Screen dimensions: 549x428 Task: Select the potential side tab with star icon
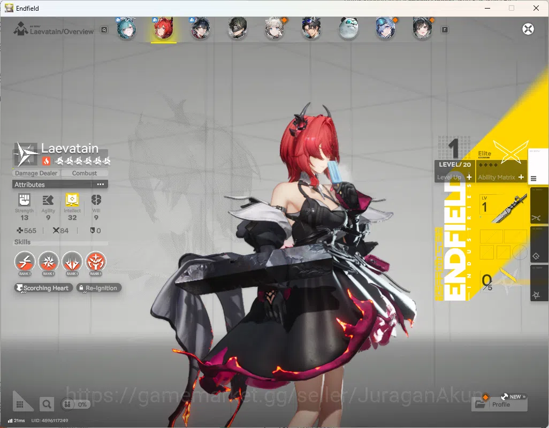pyautogui.click(x=539, y=283)
